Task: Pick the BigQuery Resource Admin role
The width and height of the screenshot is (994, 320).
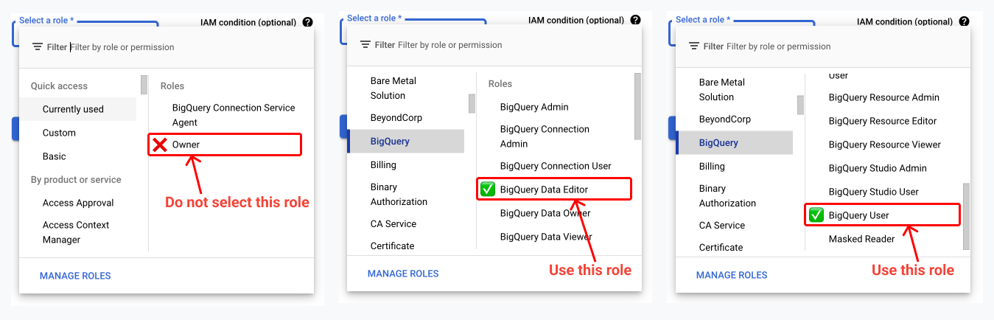Action: (x=884, y=97)
